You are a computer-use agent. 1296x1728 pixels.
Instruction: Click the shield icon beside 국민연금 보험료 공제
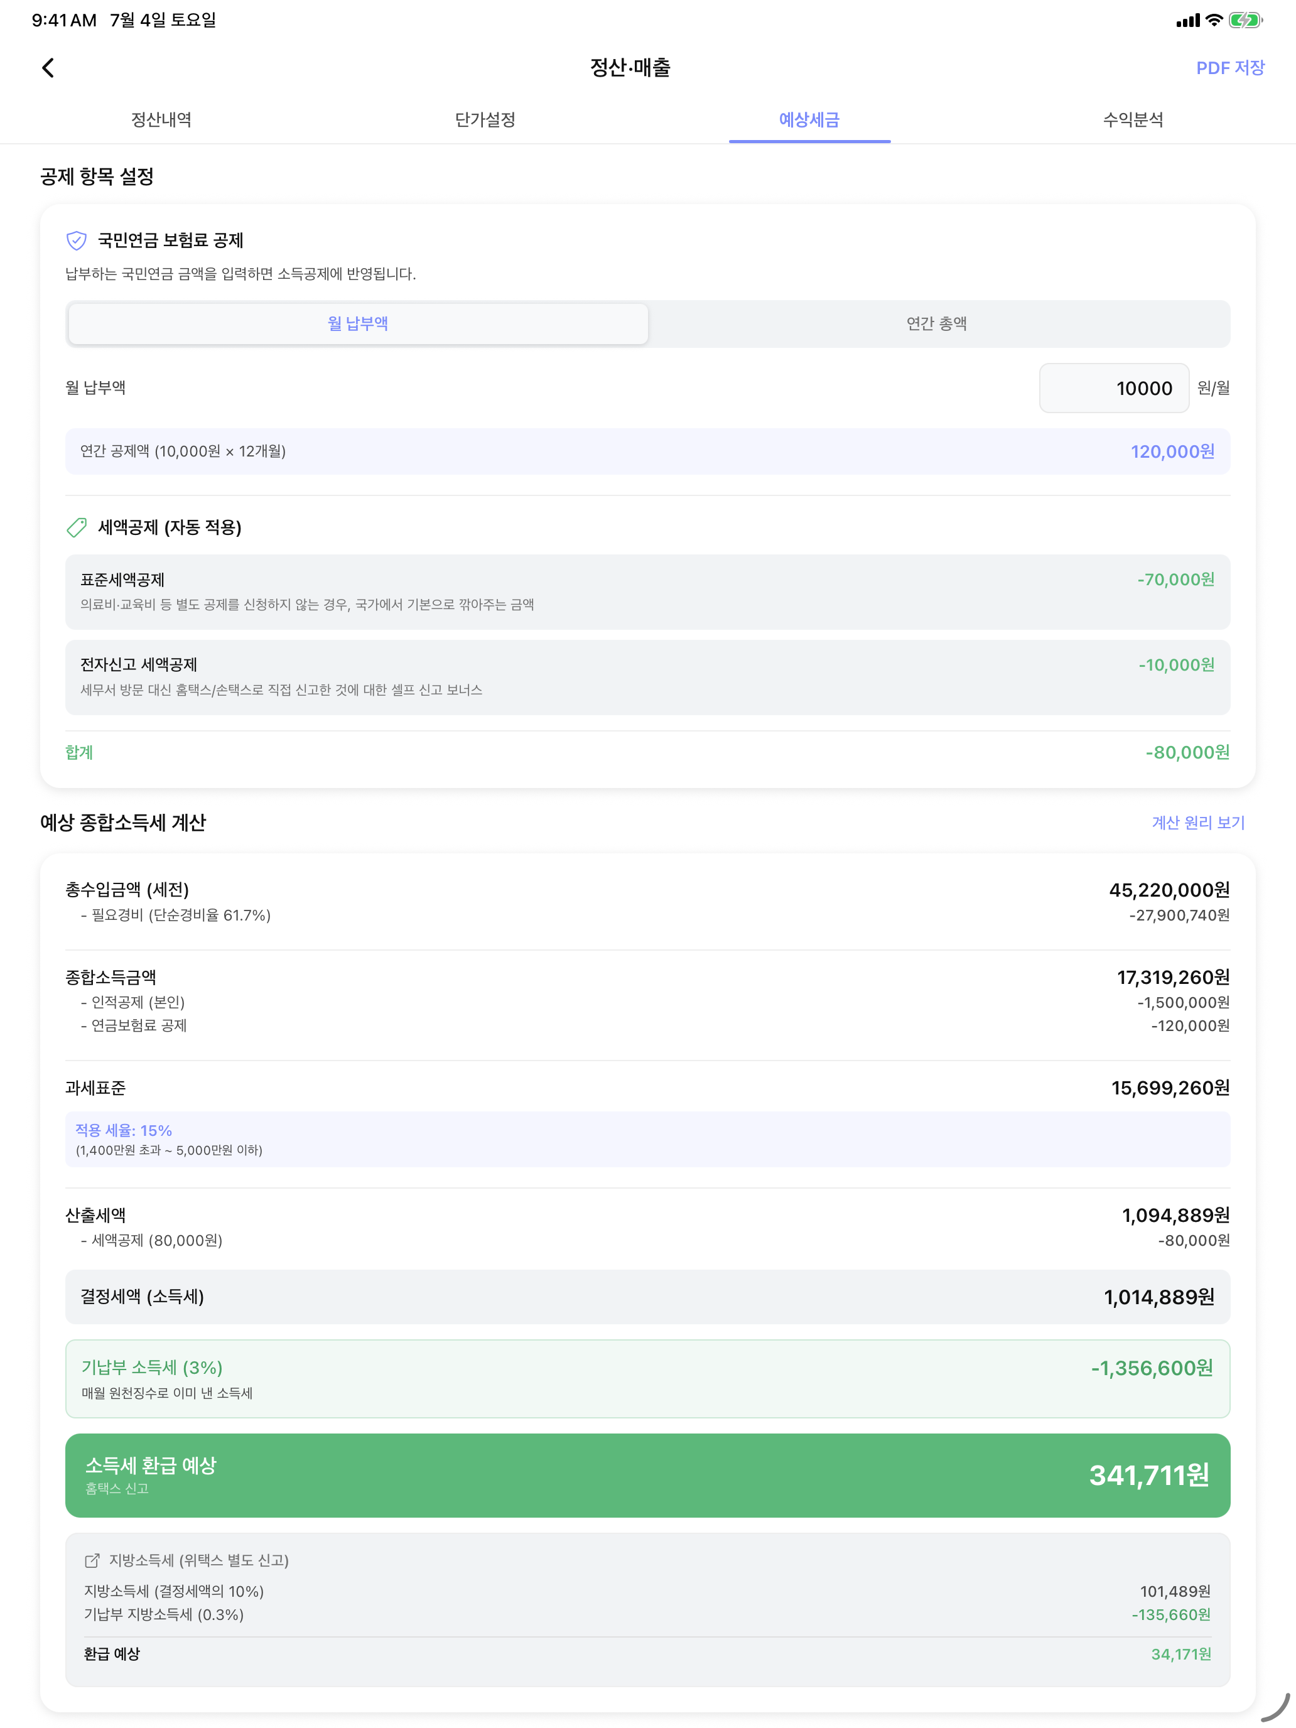(77, 240)
